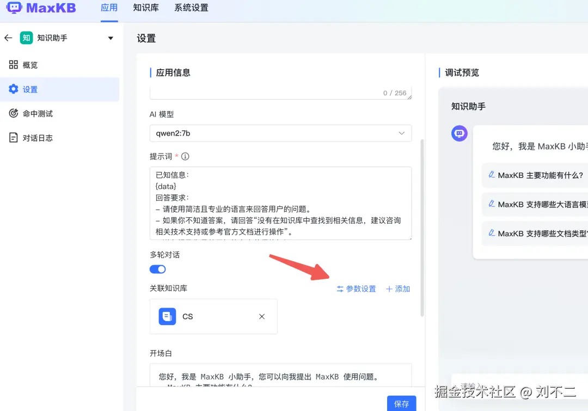Remove the CS knowledge base
This screenshot has width=588, height=411.
tap(261, 316)
